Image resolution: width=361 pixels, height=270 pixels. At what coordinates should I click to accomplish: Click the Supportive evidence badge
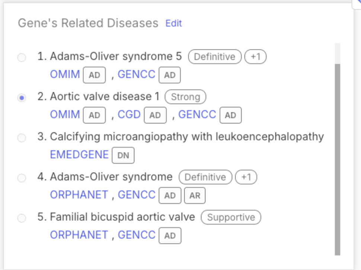tap(231, 218)
